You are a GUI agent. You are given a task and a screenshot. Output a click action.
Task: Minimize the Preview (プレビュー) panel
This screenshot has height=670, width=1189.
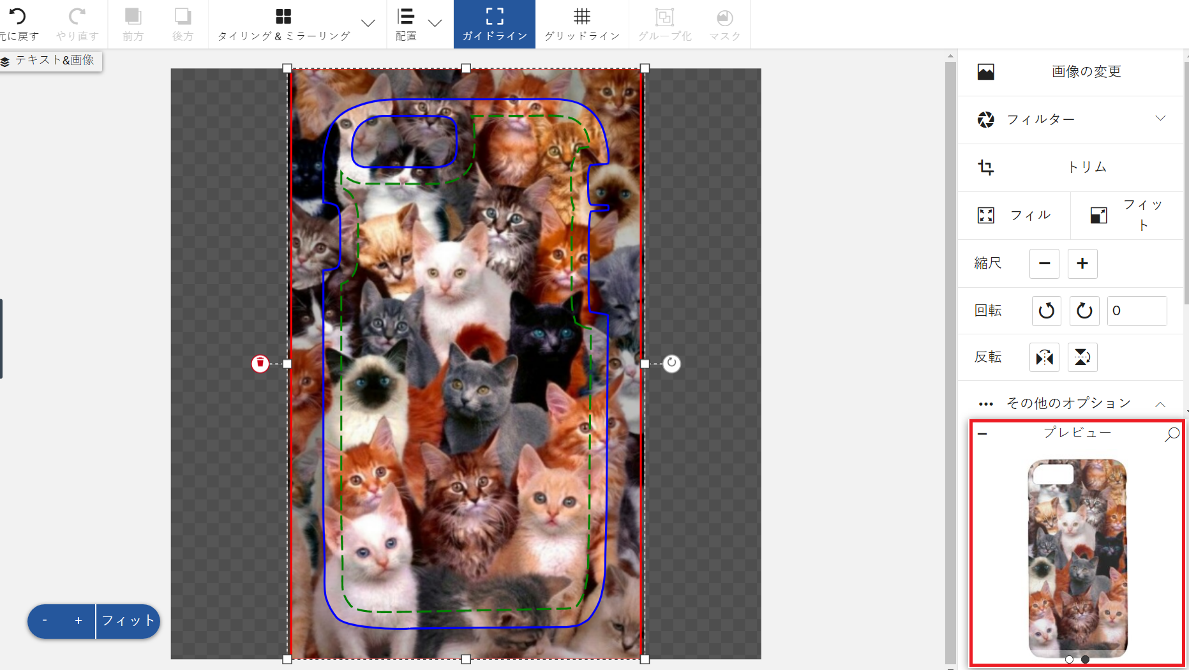(x=982, y=434)
